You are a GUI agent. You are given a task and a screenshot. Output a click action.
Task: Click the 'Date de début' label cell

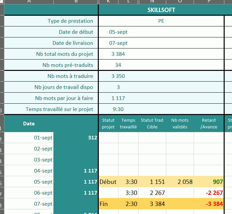tap(51, 32)
